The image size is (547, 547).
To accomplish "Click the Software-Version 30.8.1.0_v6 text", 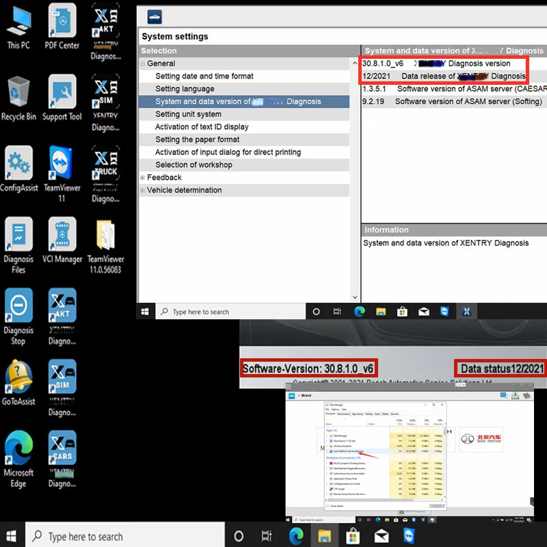I will (x=308, y=369).
